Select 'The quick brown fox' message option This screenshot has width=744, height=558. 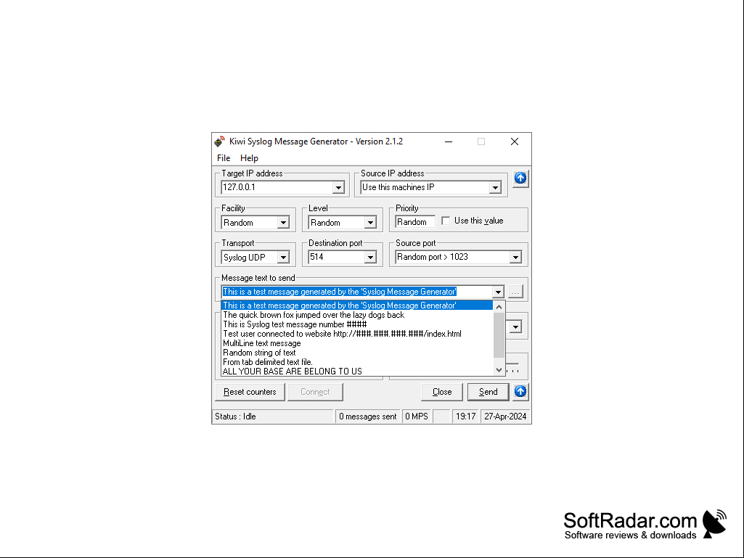tap(357, 315)
